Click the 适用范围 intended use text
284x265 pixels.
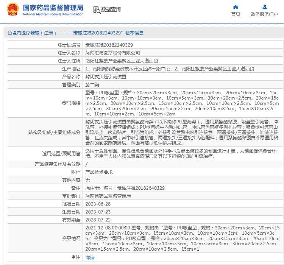181,154
